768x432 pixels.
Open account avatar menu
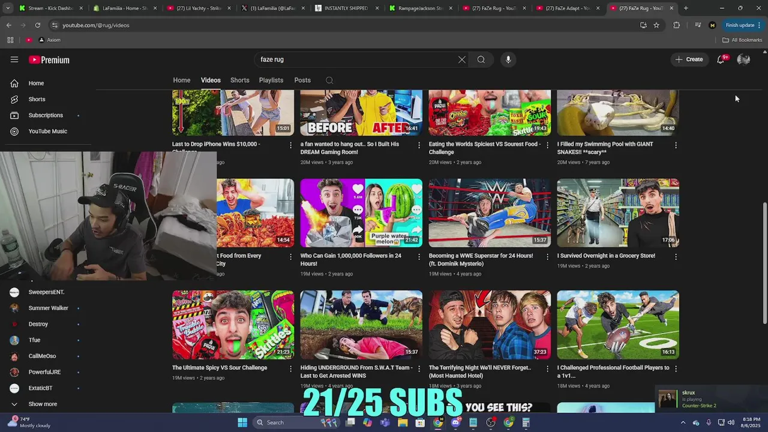(x=743, y=59)
